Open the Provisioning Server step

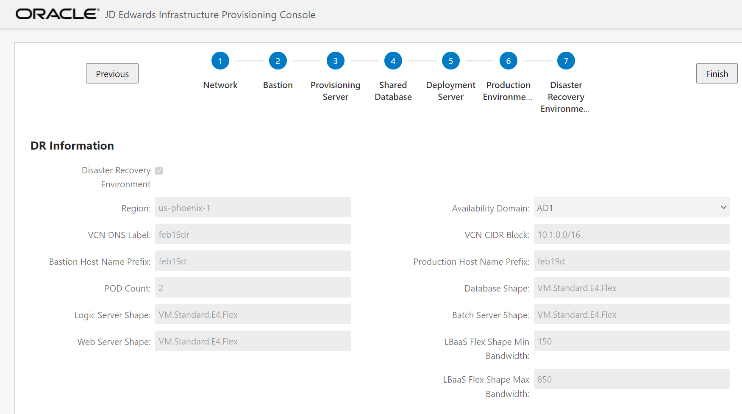(335, 61)
